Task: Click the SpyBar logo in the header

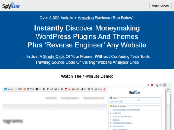Action: pos(11,6)
